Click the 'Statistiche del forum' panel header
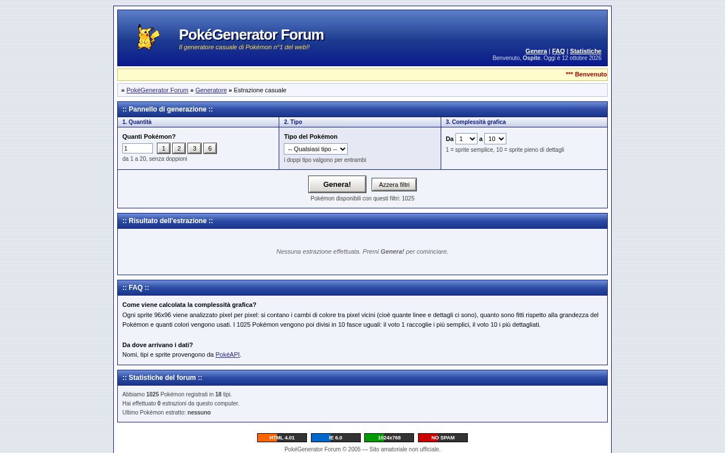725x453 pixels. [x=362, y=378]
